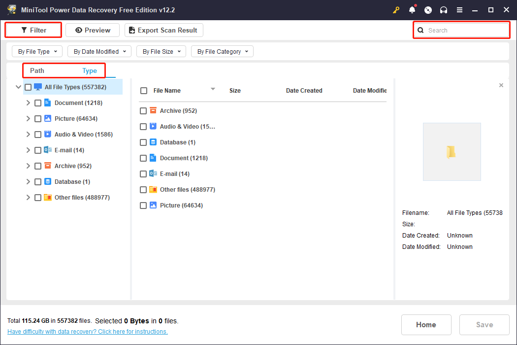Switch to the Type tab
Image resolution: width=517 pixels, height=345 pixels.
(90, 70)
